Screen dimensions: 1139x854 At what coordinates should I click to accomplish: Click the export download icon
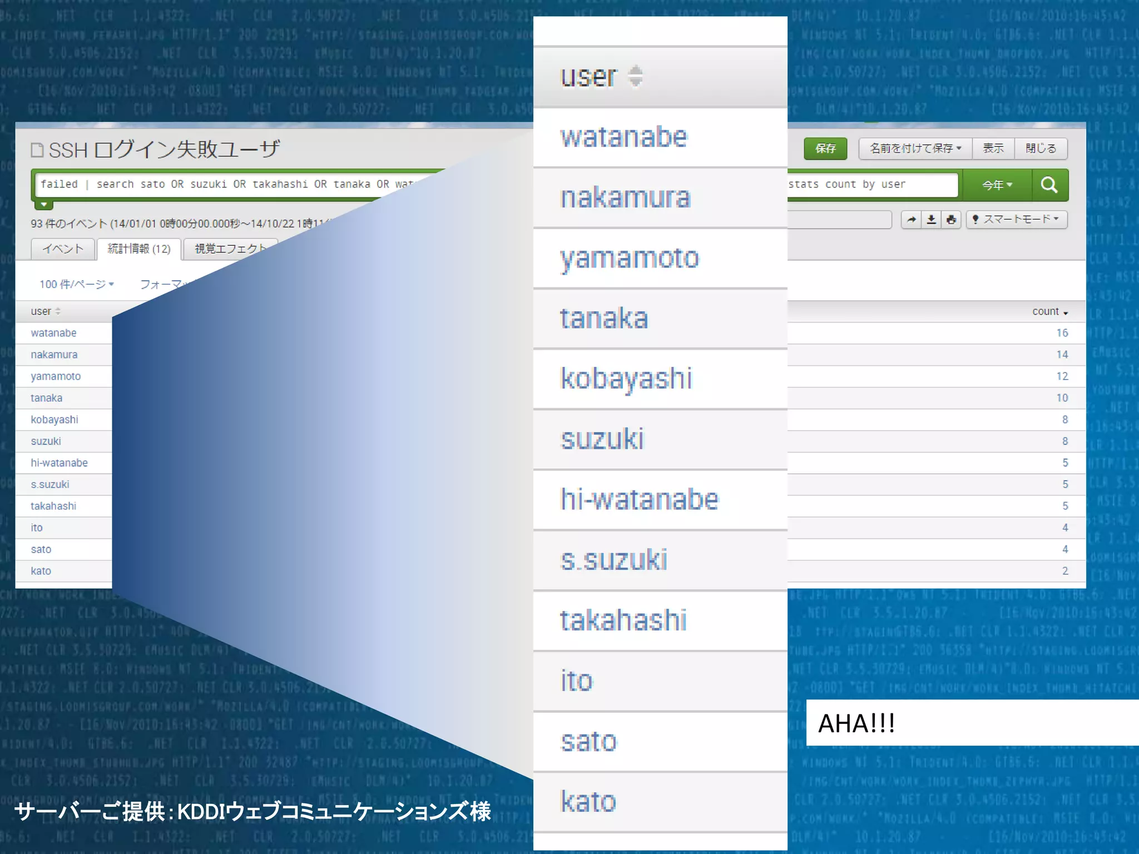tap(932, 220)
